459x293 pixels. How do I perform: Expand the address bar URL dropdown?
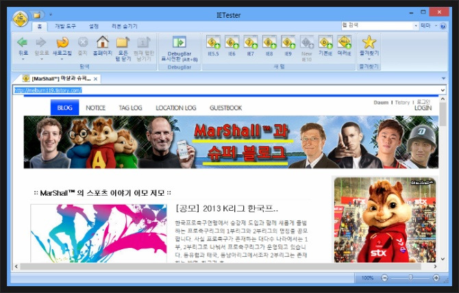coord(443,90)
